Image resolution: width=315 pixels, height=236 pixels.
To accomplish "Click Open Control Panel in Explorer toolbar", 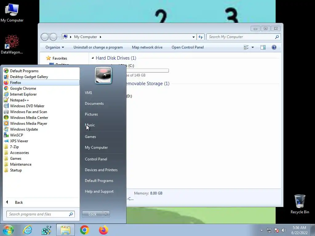I will [187, 47].
